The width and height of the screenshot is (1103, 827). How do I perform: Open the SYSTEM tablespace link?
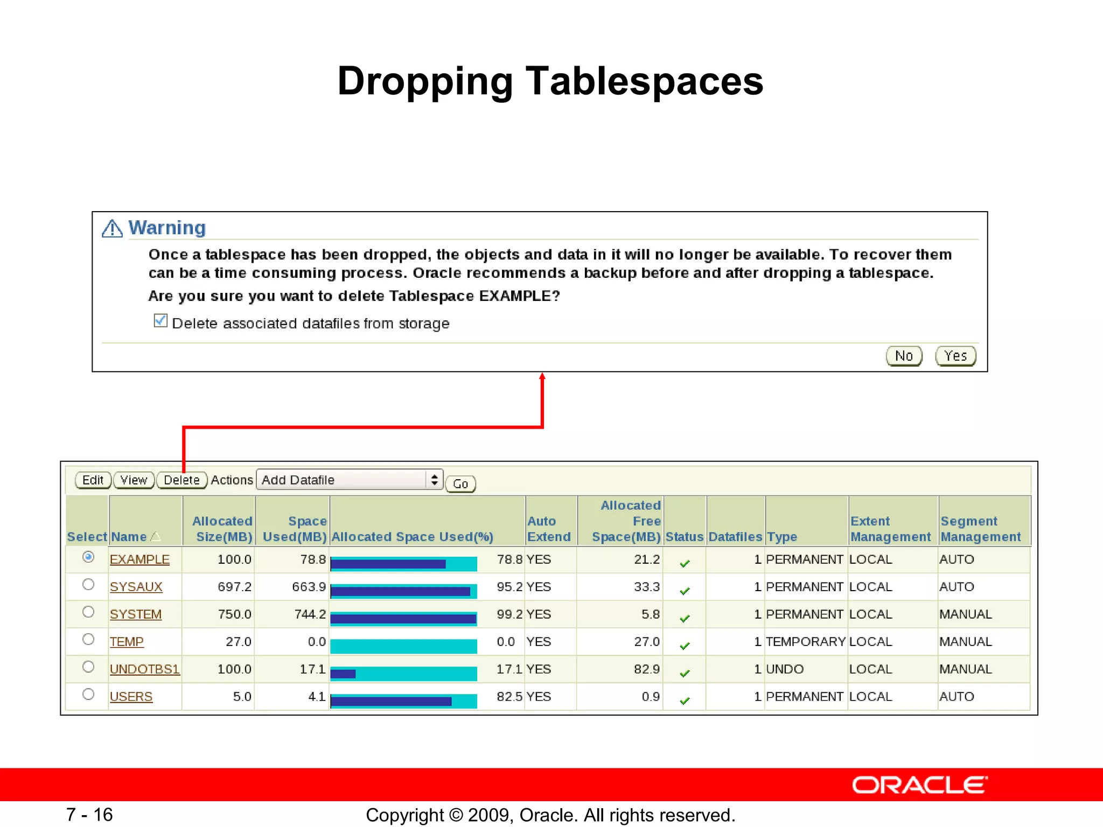[136, 614]
